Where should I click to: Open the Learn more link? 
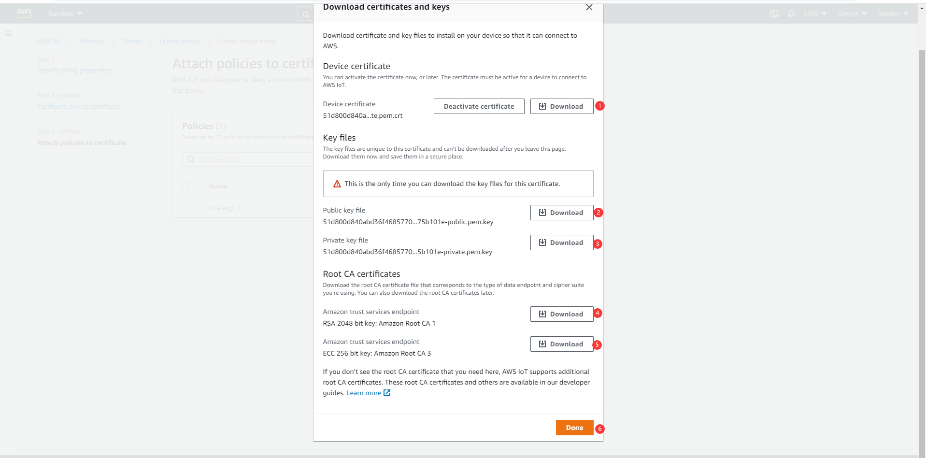363,393
